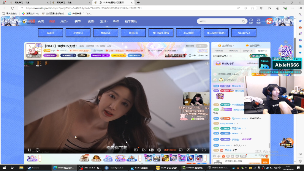Click the chat list scrollbar thumb
This screenshot has width=304, height=171.
tap(269, 145)
